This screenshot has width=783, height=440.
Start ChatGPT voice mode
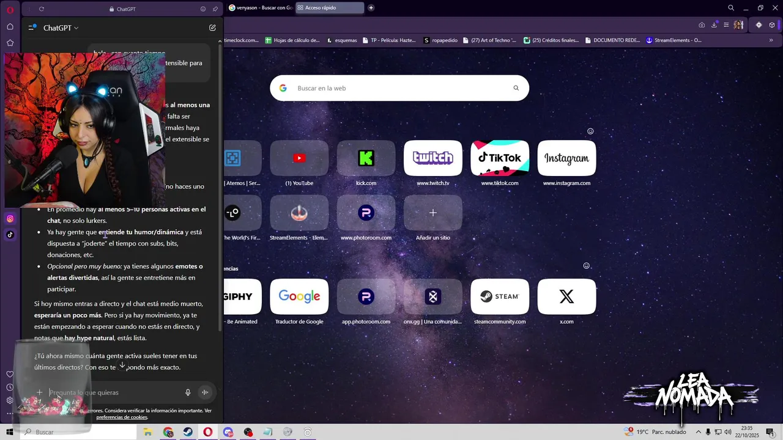click(x=205, y=392)
